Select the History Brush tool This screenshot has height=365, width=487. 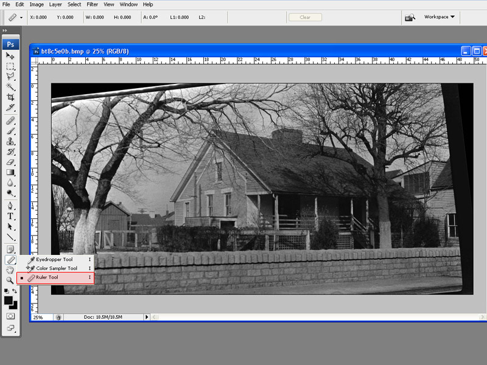click(x=10, y=151)
